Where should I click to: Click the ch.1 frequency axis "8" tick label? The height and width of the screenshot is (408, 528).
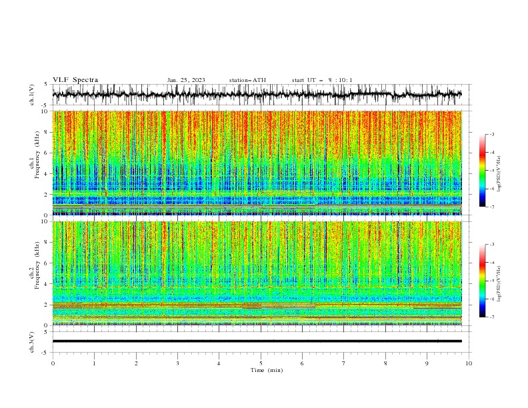pos(47,132)
